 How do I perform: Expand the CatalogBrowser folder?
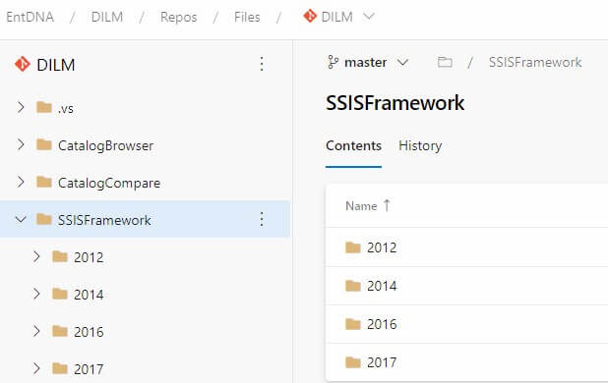coord(21,144)
